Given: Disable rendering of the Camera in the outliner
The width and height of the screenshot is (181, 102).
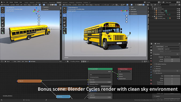Looking at the screenshot, I should click(x=179, y=11).
